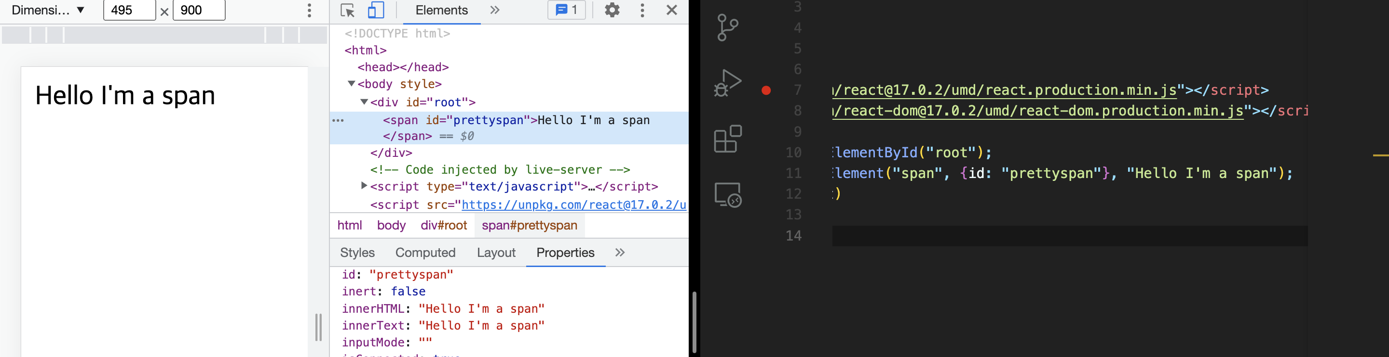Open the customize DevTools three-dot menu
The width and height of the screenshot is (1389, 357).
(x=642, y=10)
